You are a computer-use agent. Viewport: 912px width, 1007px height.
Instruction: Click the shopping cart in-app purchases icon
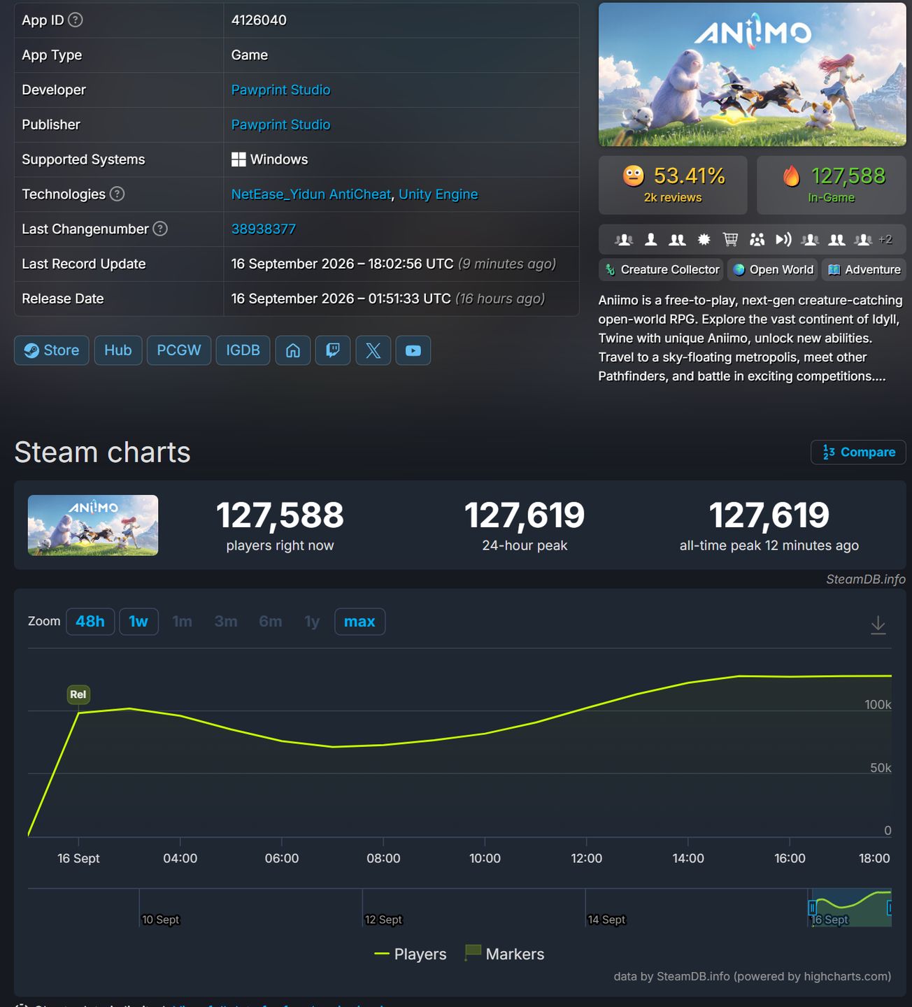pos(731,240)
